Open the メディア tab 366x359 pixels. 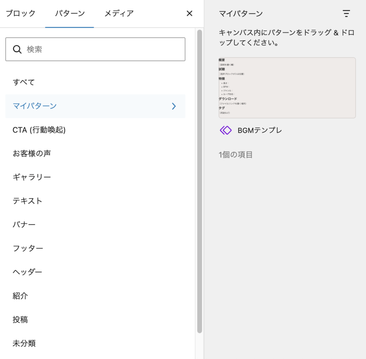click(x=119, y=14)
